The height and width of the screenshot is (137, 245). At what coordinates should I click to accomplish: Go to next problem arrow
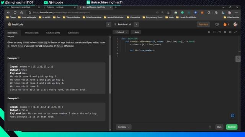[x=136, y=24]
